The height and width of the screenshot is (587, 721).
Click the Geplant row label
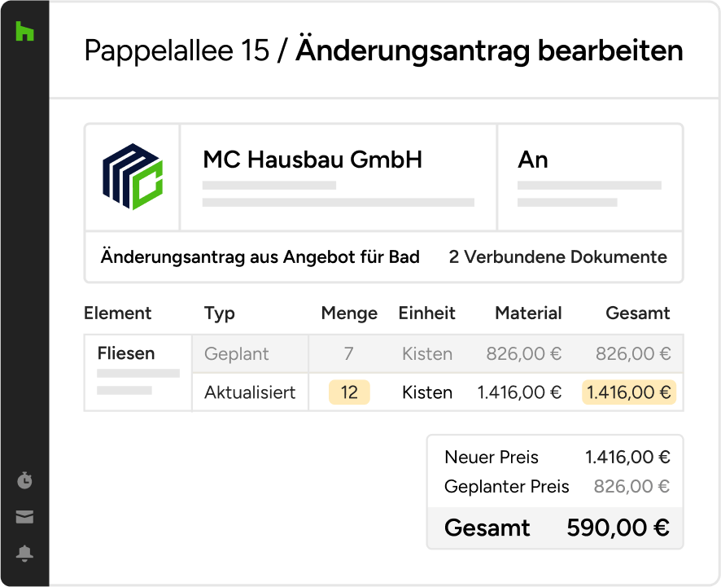coord(237,354)
